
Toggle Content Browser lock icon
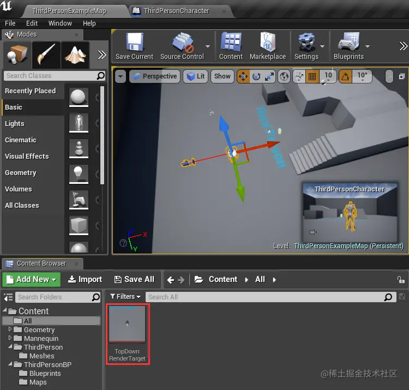[401, 280]
